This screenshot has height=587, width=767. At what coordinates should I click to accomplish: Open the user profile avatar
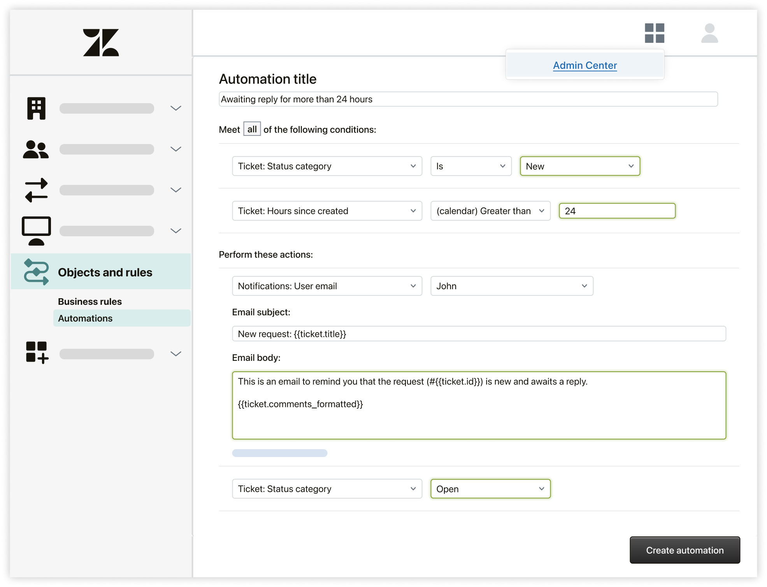(709, 33)
